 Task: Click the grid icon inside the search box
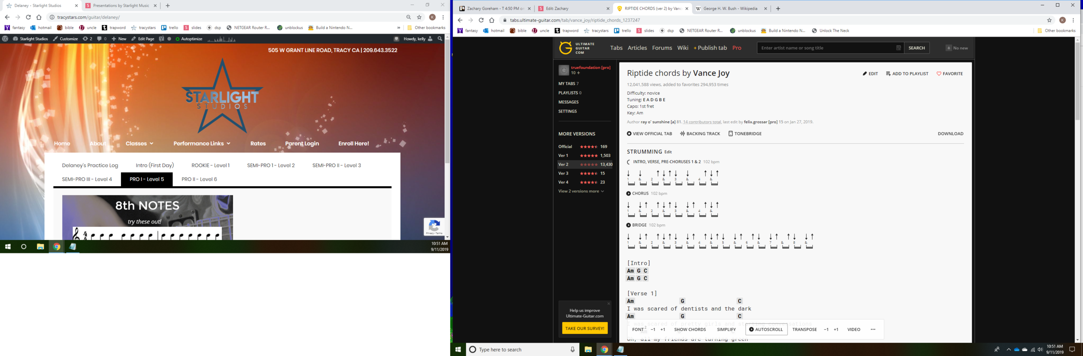(x=898, y=48)
